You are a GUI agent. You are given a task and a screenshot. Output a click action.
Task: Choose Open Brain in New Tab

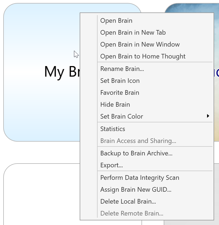133,33
